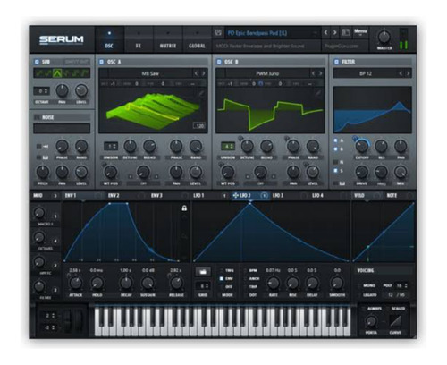Click the preset name field
Screen dimensions: 447x365
click(272, 33)
